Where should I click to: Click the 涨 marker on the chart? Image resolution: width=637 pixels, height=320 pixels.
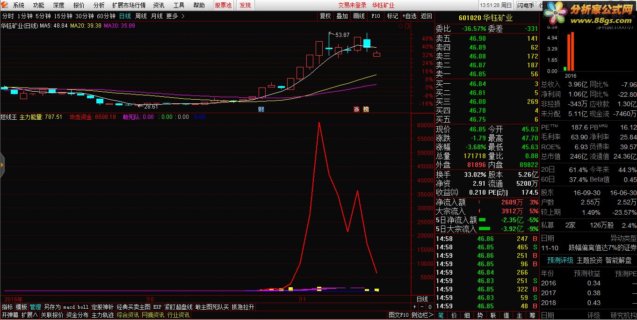coord(357,109)
